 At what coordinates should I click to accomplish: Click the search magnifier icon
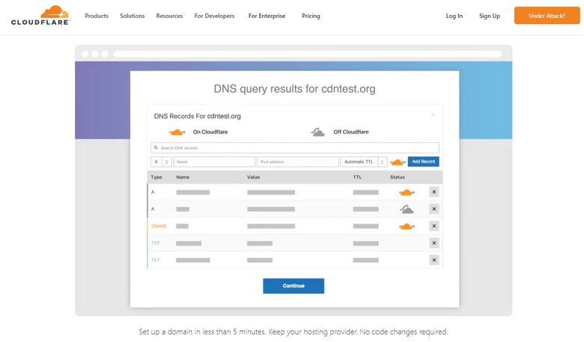tap(156, 147)
